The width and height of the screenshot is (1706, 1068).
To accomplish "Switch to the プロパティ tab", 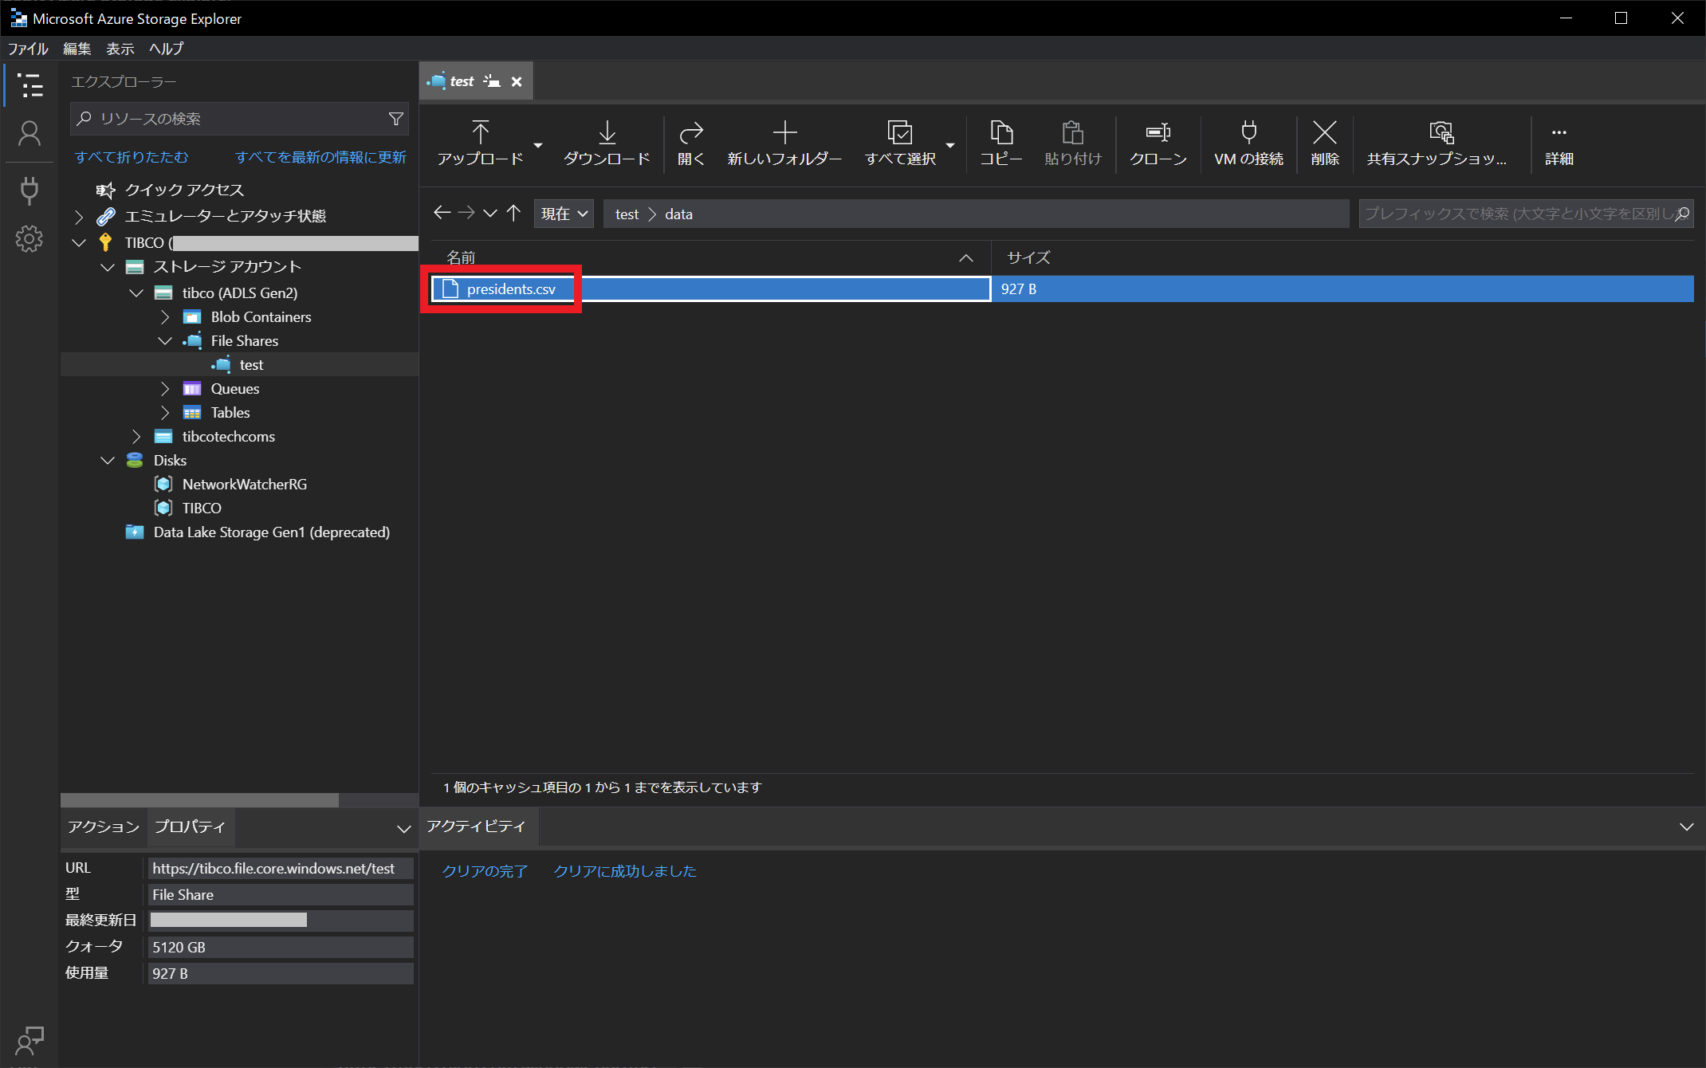I will click(190, 827).
